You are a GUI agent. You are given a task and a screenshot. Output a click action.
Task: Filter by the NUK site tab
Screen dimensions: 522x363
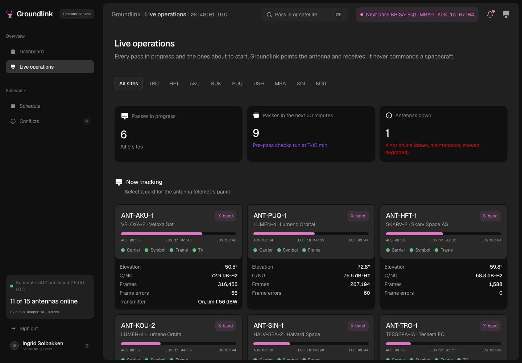[x=216, y=83]
